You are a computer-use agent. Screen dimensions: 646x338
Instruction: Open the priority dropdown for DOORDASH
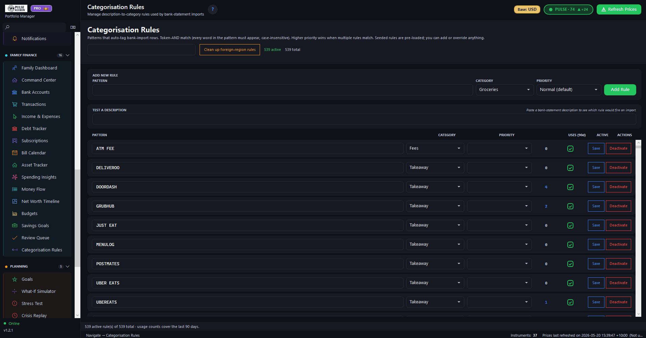[x=499, y=187]
